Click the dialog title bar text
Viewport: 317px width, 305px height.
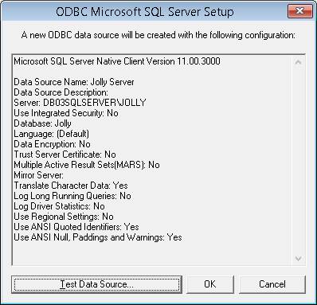[145, 12]
